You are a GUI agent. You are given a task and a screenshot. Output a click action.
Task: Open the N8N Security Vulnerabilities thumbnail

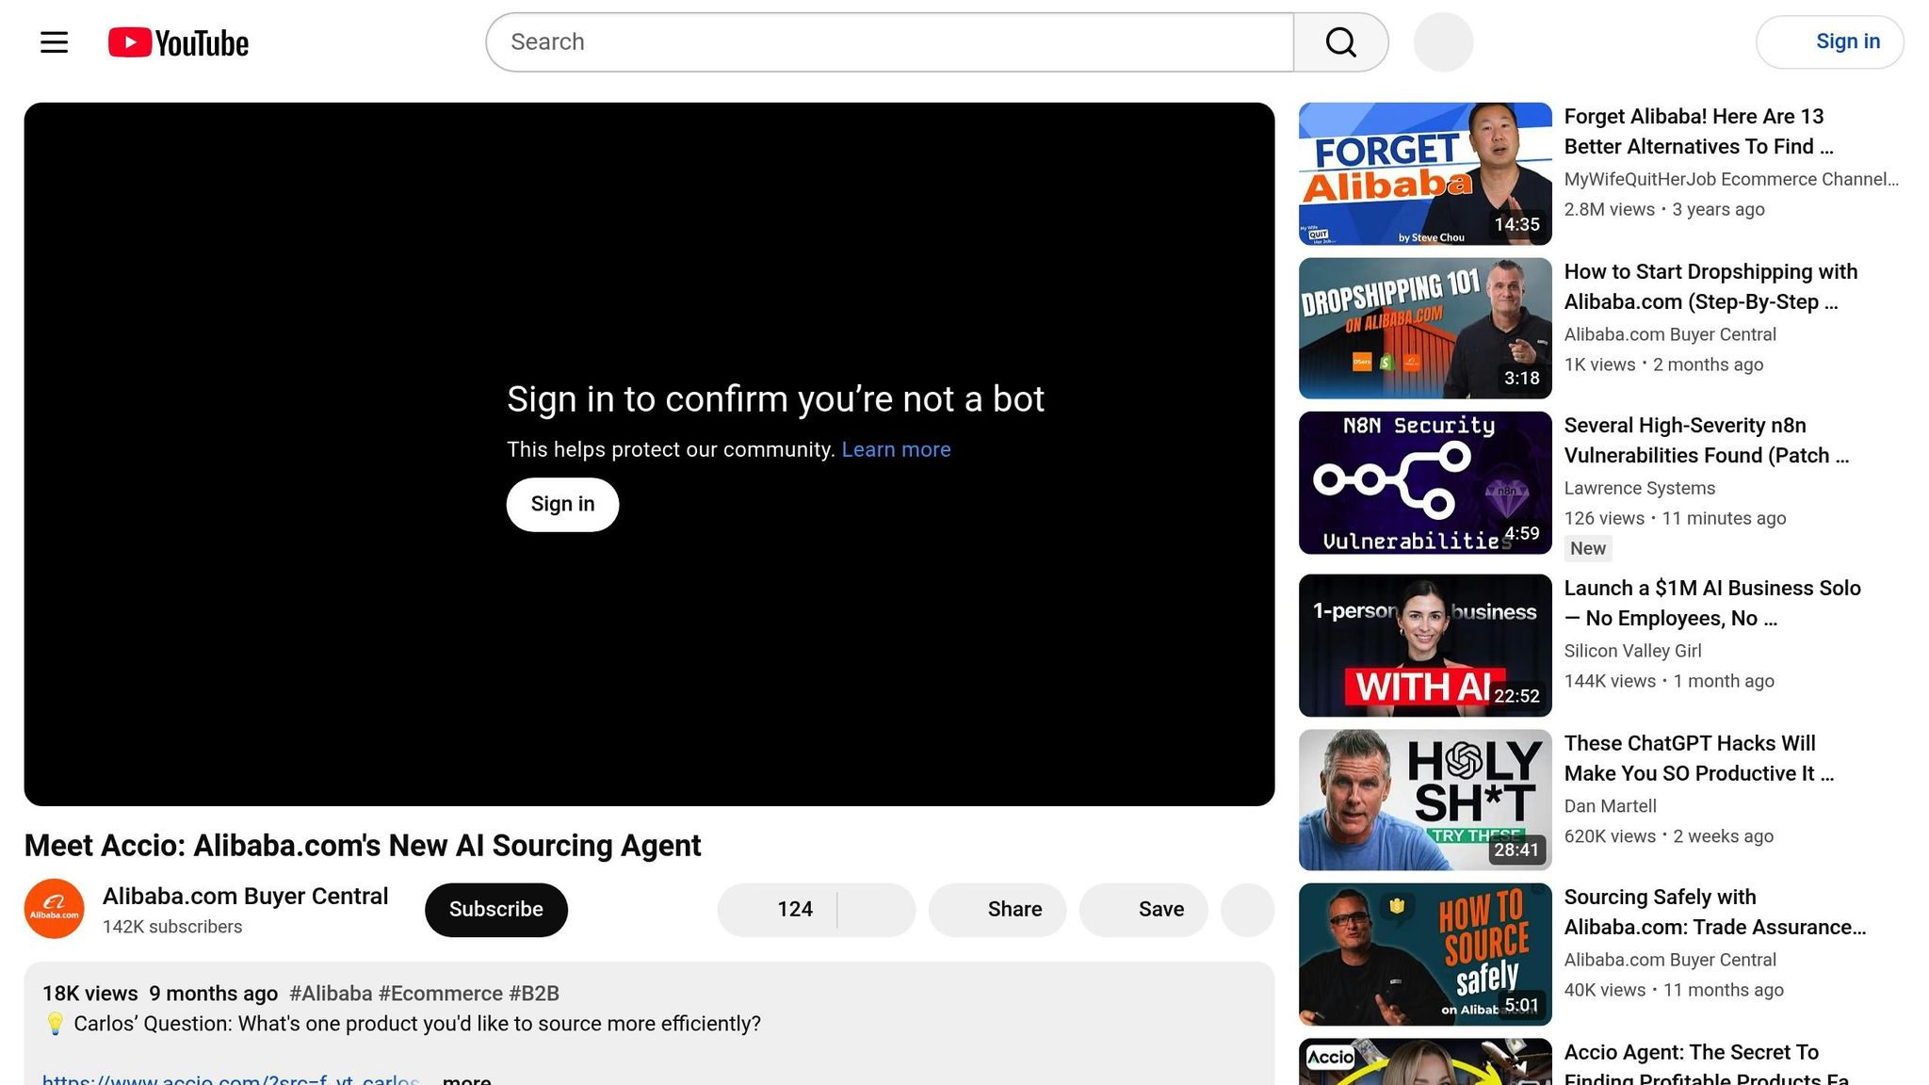[1424, 483]
